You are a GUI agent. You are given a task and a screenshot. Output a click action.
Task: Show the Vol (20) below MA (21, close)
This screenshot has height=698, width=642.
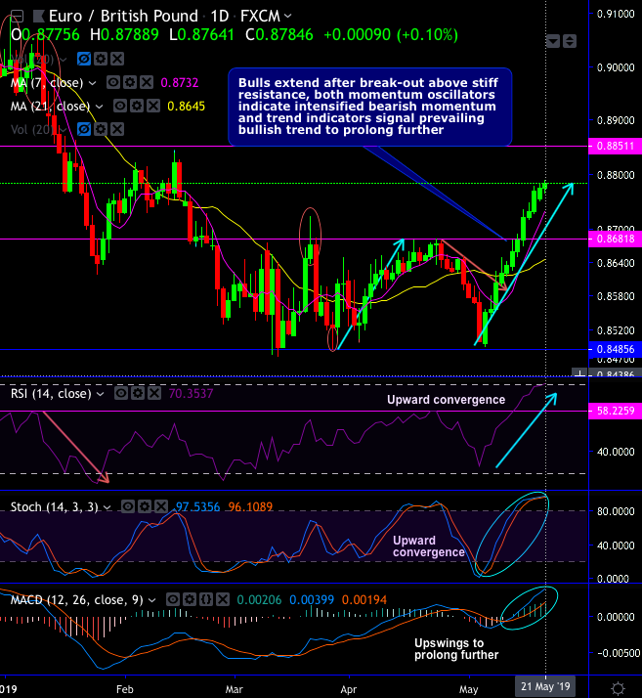pos(84,130)
